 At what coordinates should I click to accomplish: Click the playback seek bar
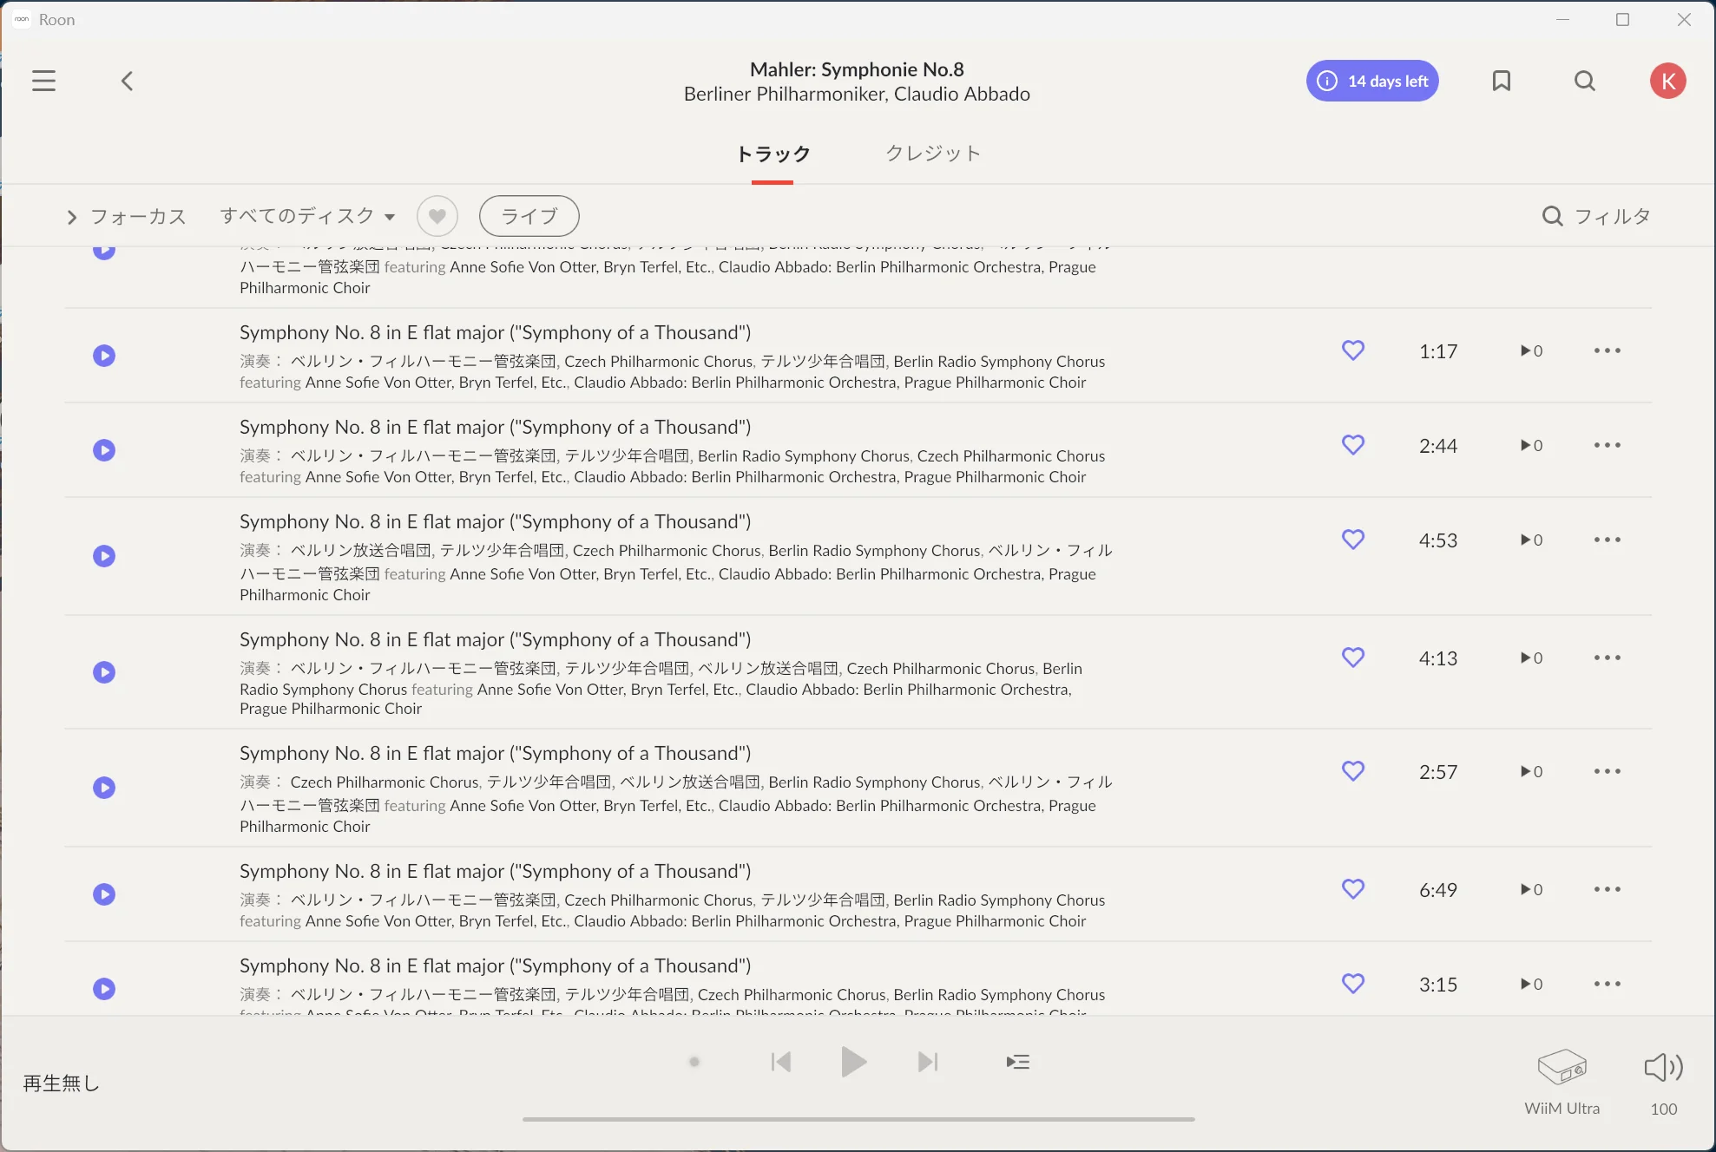point(858,1119)
